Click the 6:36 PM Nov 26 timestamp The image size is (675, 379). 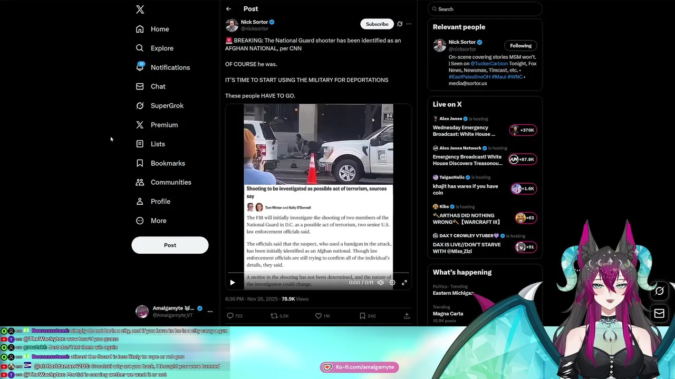[251, 299]
